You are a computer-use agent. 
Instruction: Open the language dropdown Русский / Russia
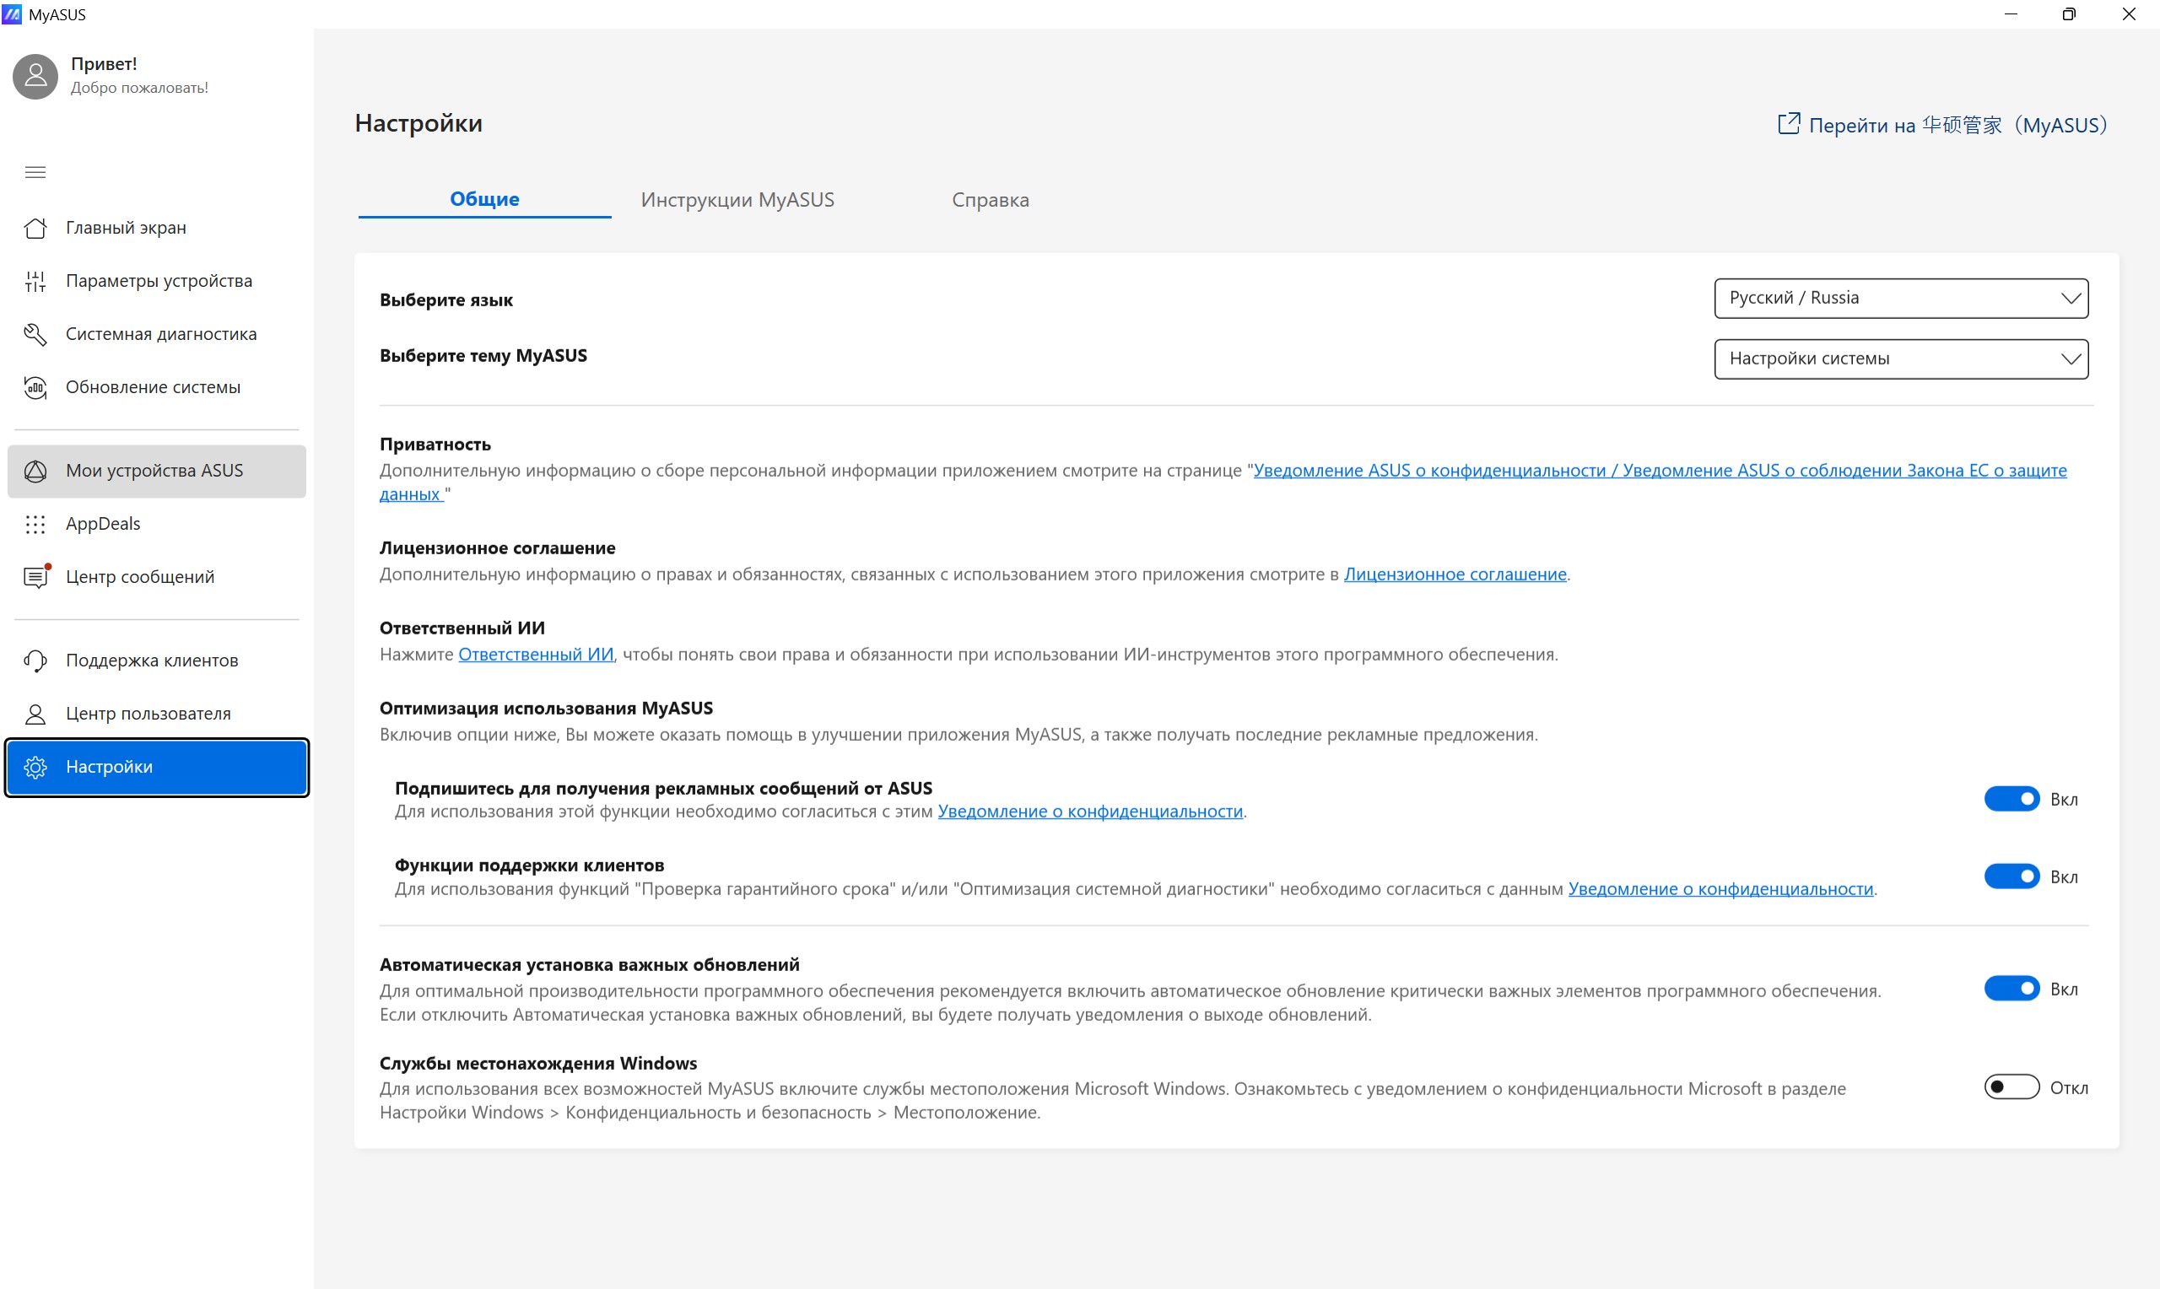(1901, 298)
